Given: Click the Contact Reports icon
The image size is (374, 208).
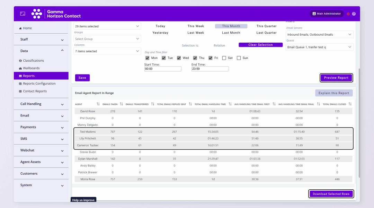Looking at the screenshot, I should click(x=20, y=91).
